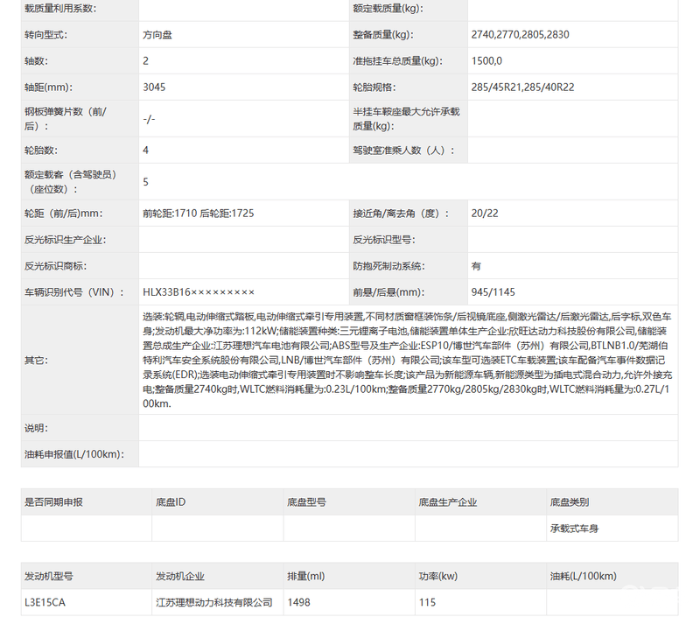The height and width of the screenshot is (617, 700).
Task: Click the 发动机型号 column header
Action: coord(49,577)
